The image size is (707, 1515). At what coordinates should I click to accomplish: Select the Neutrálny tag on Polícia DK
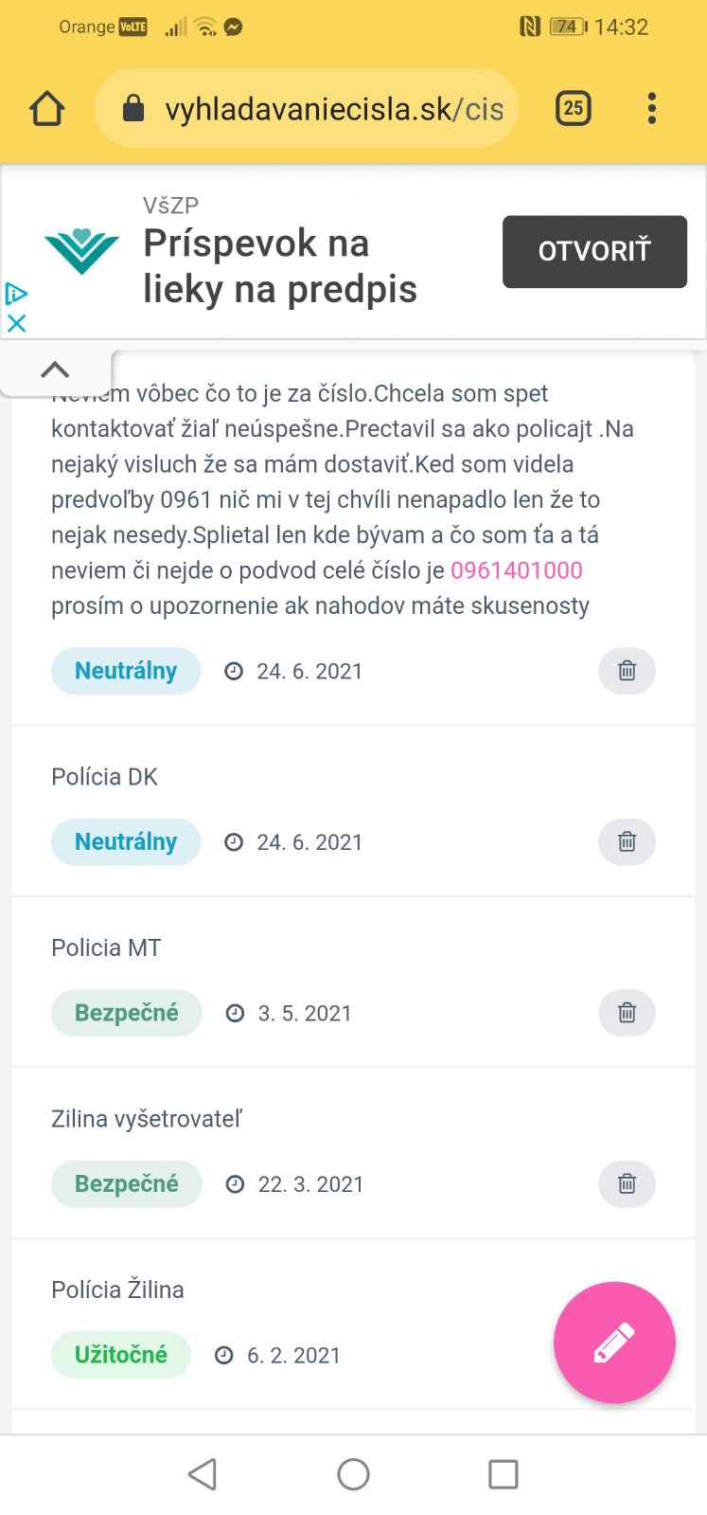[126, 841]
